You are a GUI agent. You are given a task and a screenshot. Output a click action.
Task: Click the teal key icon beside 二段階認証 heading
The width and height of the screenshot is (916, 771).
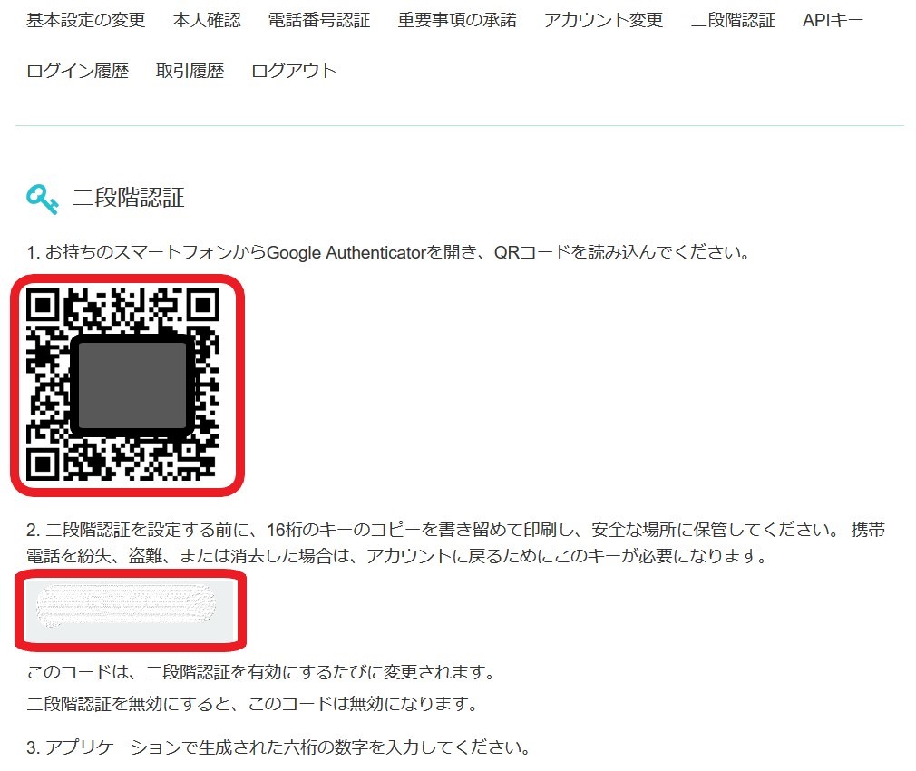(x=42, y=200)
